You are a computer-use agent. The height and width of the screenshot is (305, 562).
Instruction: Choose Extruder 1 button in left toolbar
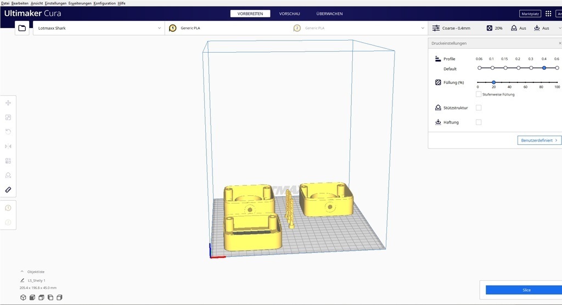coord(8,208)
